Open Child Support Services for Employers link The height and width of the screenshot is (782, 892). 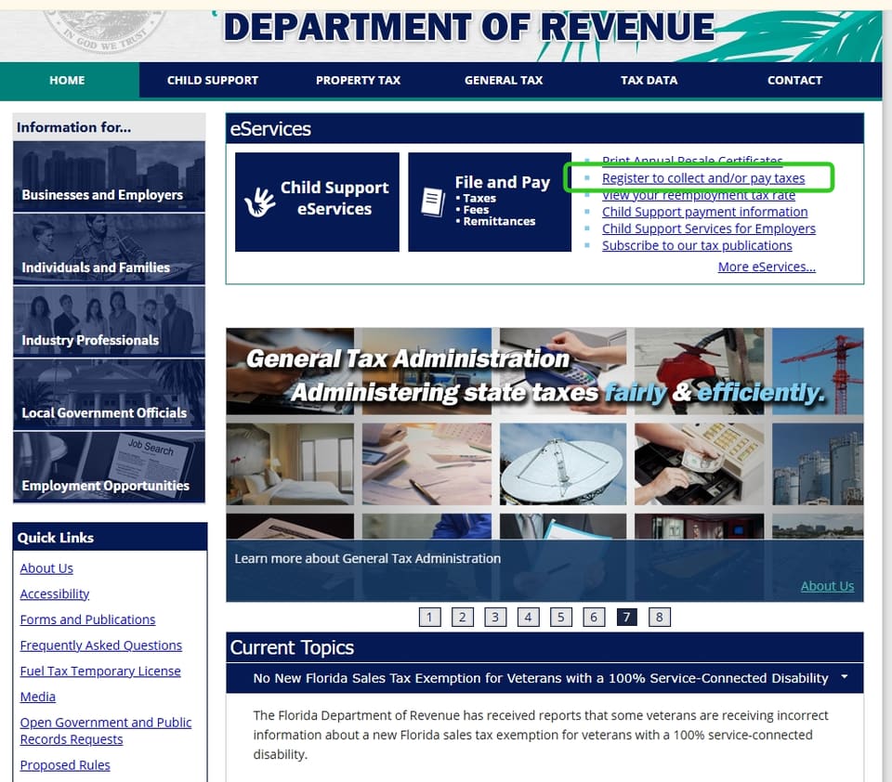[709, 228]
